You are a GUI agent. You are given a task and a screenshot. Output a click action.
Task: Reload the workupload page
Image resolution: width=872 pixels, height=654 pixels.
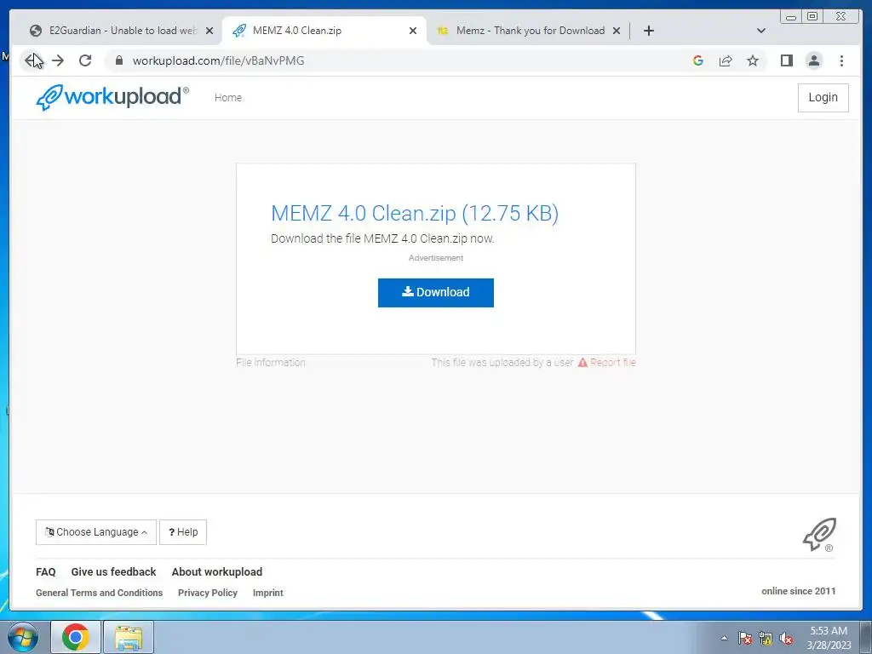coord(85,60)
